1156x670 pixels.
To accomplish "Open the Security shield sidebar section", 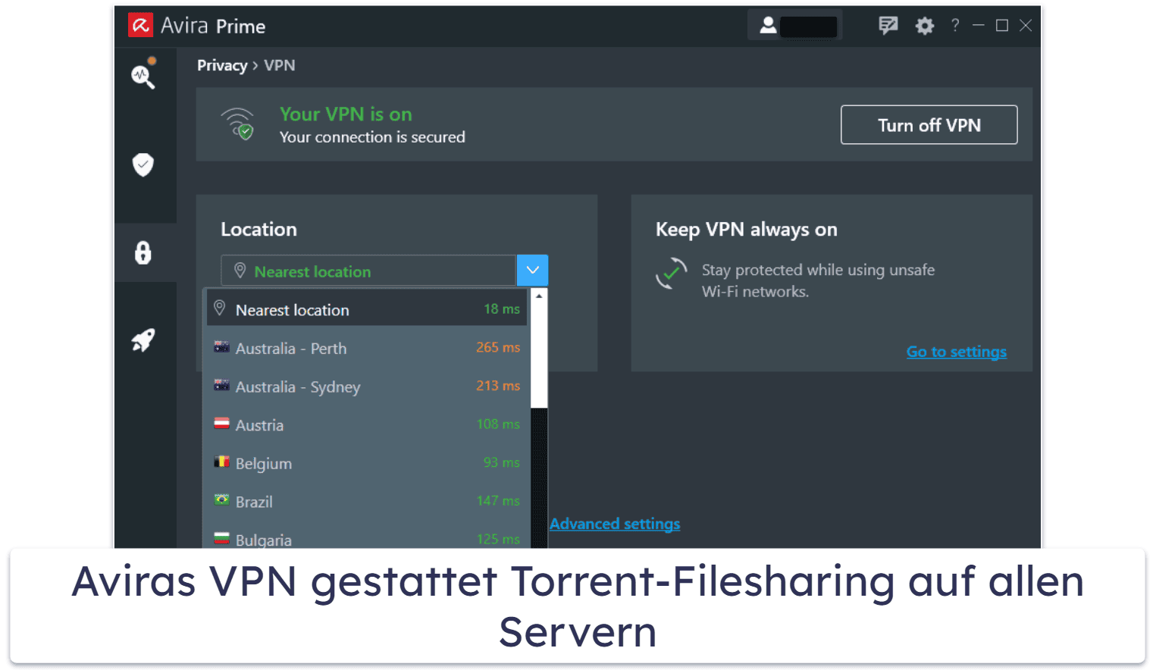I will tap(143, 164).
